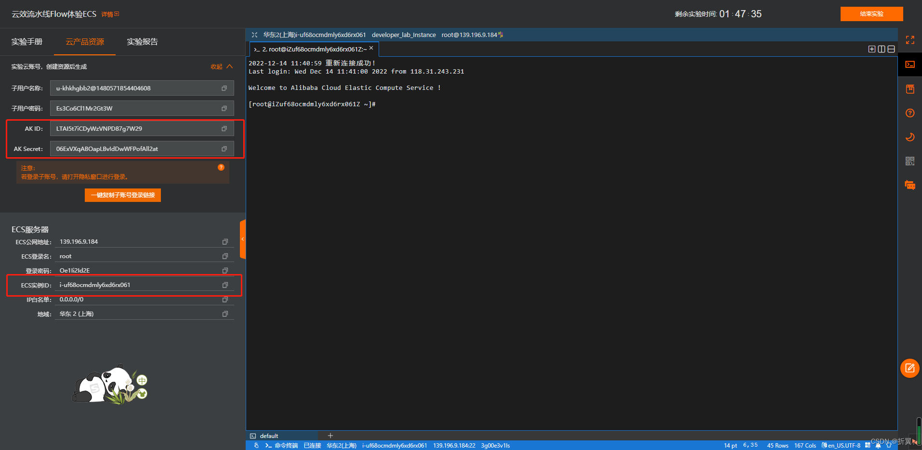Click the 子用户名称 input field
The height and width of the screenshot is (450, 922).
pyautogui.click(x=142, y=88)
